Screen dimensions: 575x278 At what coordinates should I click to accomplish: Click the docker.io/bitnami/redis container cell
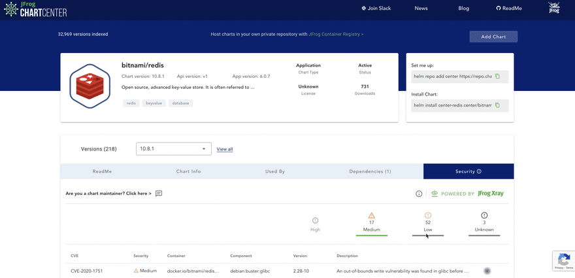pyautogui.click(x=193, y=271)
